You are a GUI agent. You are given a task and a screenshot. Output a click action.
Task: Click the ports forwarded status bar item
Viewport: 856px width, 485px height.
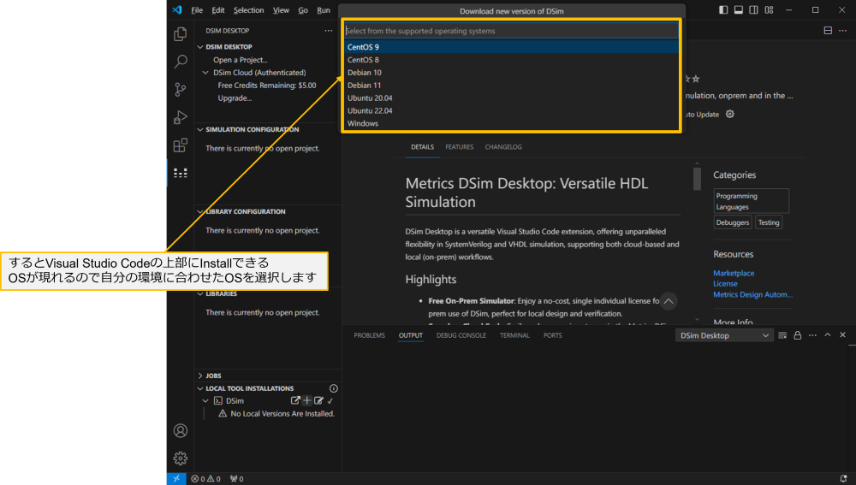coord(236,479)
